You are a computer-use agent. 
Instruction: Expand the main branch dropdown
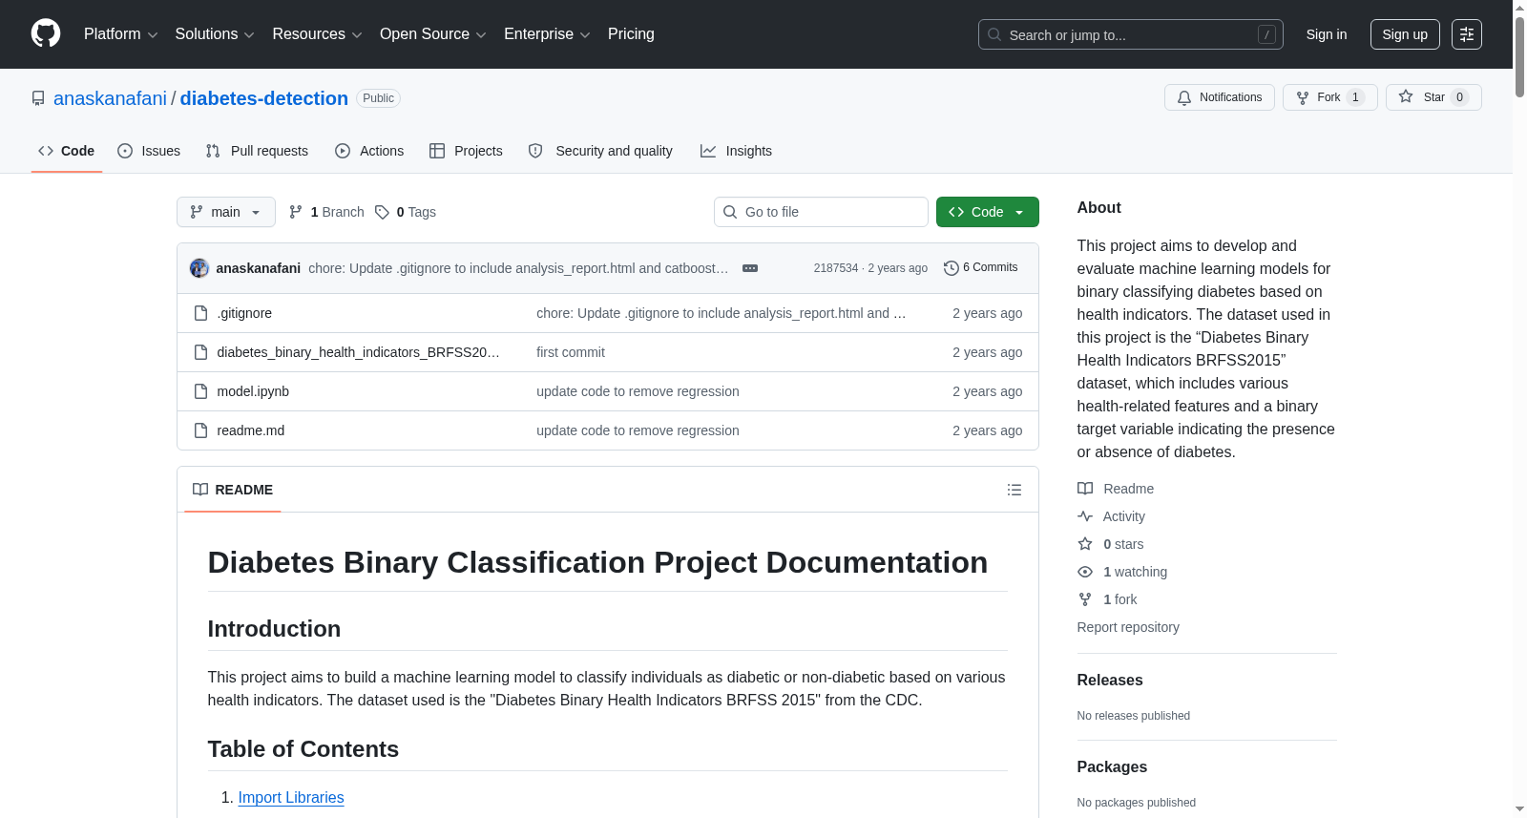pos(226,212)
